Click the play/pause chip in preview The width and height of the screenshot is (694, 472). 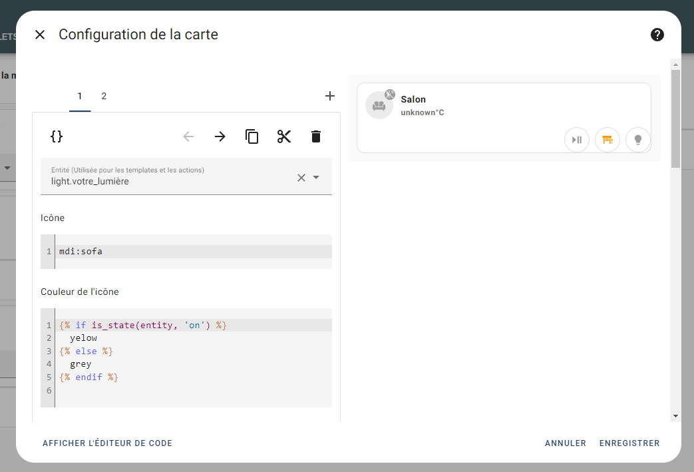pos(577,140)
